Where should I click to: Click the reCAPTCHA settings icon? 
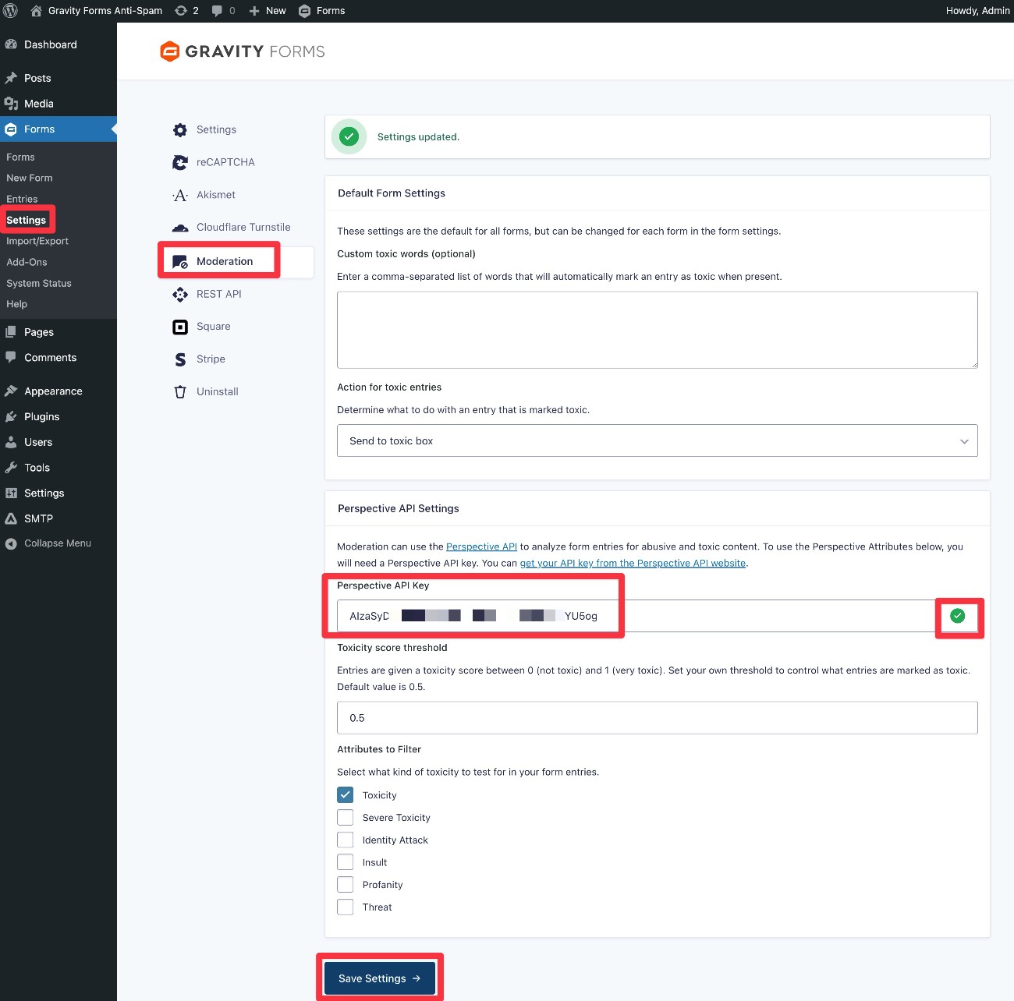[180, 162]
